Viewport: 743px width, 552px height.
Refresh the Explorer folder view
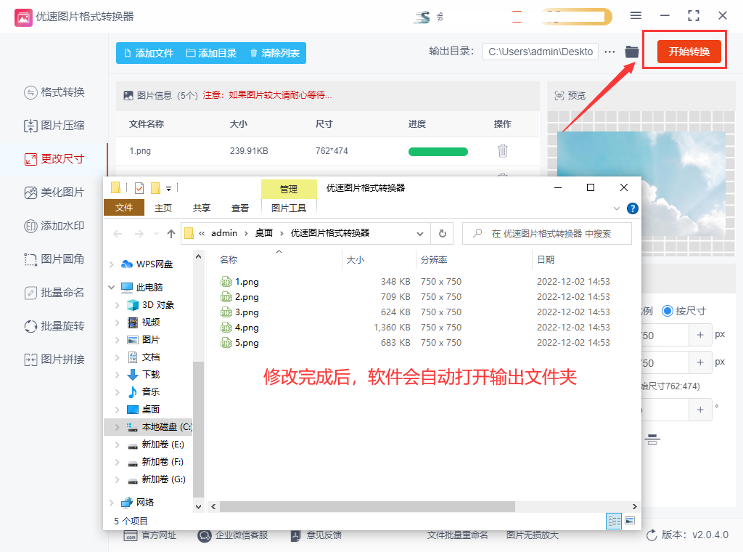442,233
